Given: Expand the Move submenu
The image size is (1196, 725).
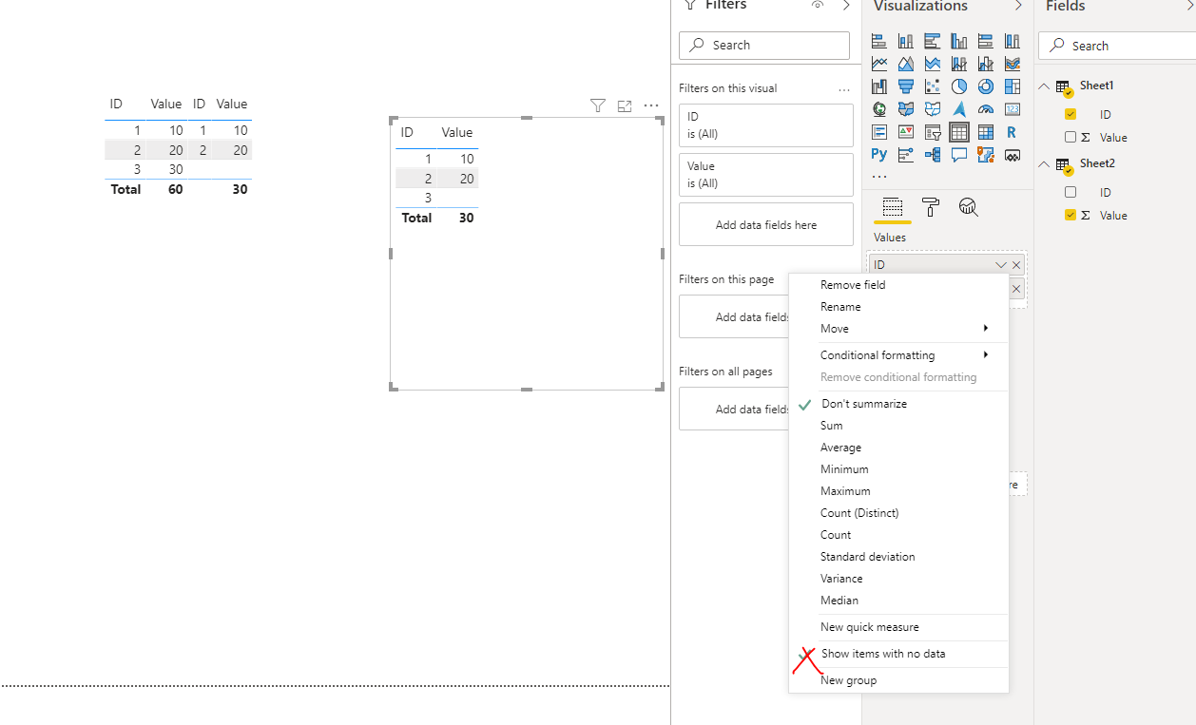Looking at the screenshot, I should point(898,329).
